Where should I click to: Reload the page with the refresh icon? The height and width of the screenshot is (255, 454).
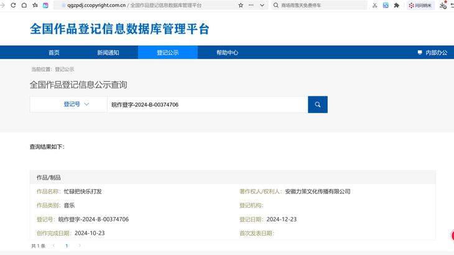coord(13,5)
